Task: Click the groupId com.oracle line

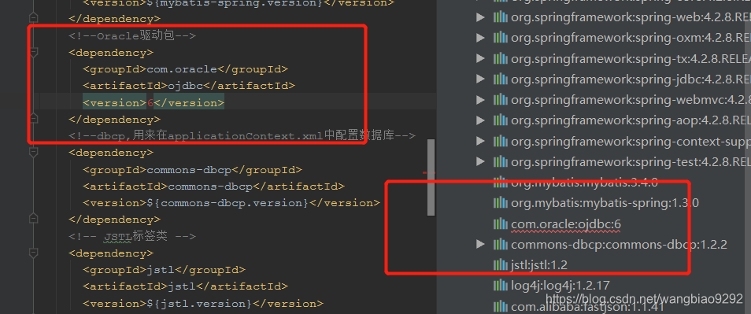Action: [x=185, y=69]
